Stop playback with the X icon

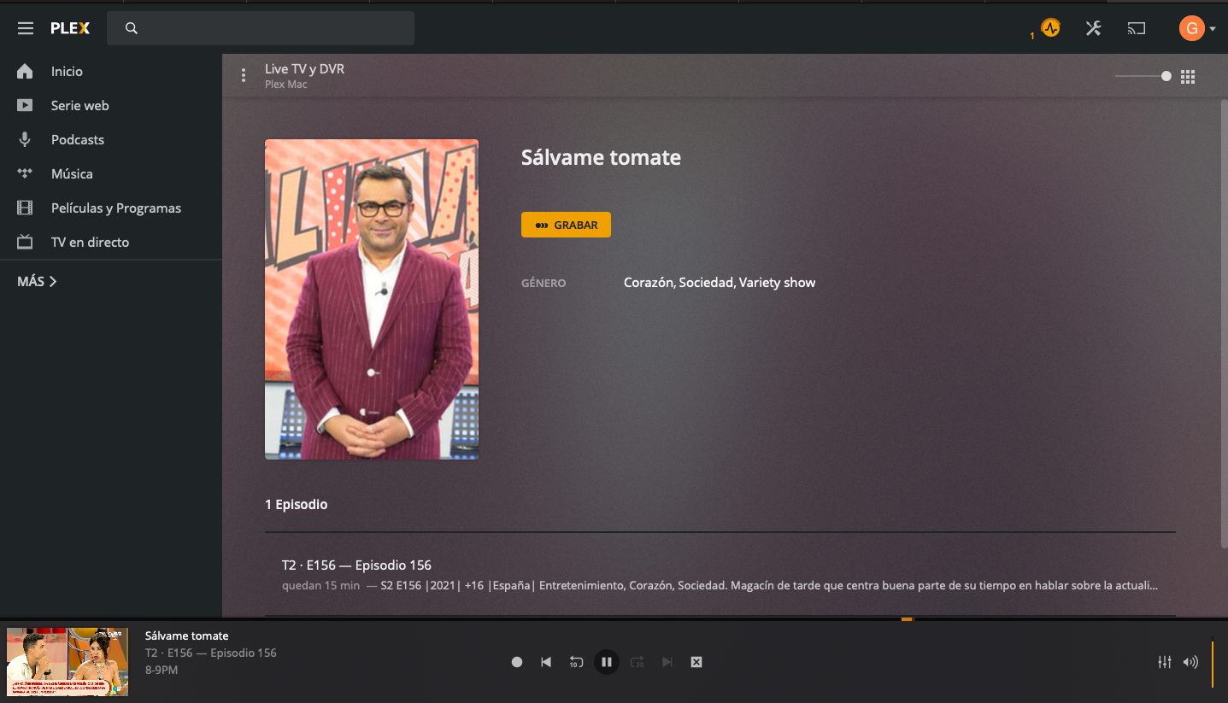(696, 662)
